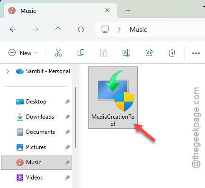Open Sambit - Personal OneDrive folder
205x188 pixels.
[43, 71]
